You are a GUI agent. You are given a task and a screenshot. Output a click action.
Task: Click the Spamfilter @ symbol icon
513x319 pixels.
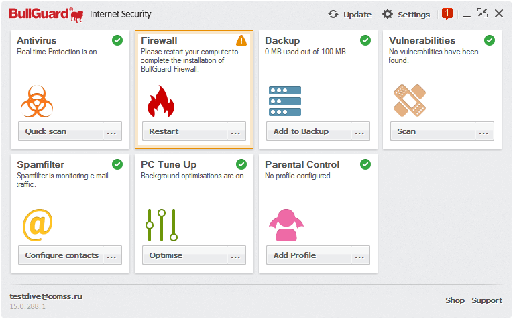(x=38, y=225)
